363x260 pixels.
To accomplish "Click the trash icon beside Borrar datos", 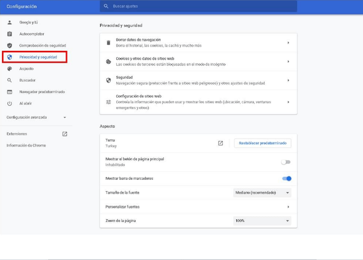I will point(108,43).
